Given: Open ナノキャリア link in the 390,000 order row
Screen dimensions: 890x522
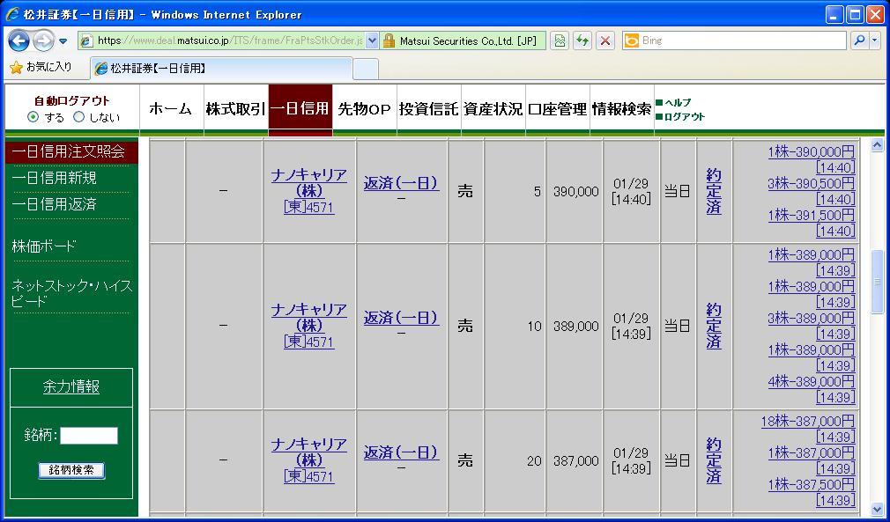Looking at the screenshot, I should (308, 182).
